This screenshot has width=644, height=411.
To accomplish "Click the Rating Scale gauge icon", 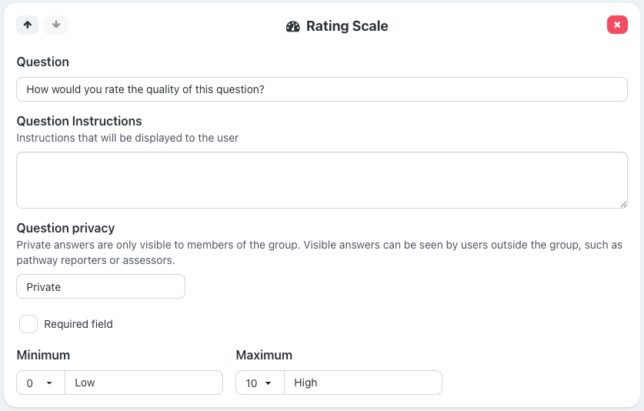I will pos(292,26).
